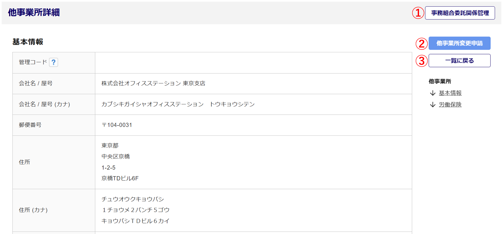Click the 他事業所 sidebar heading
Viewport: 503px width, 234px height.
pyautogui.click(x=440, y=81)
